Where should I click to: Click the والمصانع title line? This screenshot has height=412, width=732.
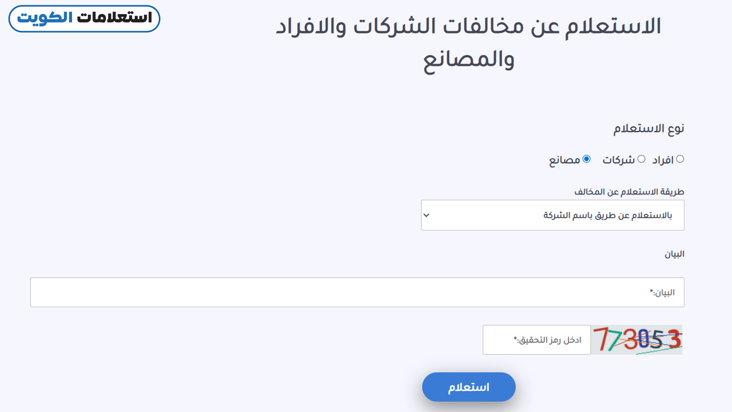tap(468, 59)
